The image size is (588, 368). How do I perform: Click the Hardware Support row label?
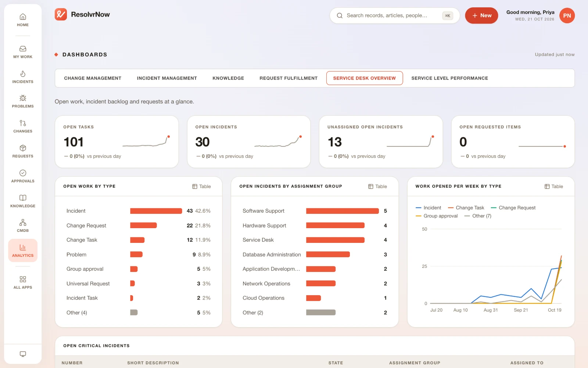(264, 226)
